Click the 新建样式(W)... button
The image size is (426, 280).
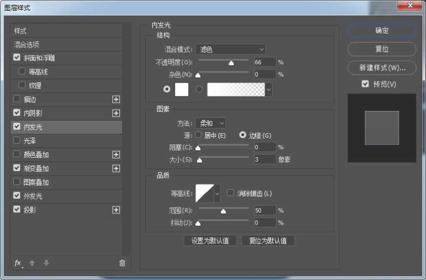point(382,68)
